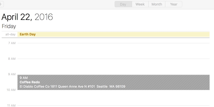Click the 8 AM hour label
The height and width of the screenshot is (107, 214).
tap(12, 59)
